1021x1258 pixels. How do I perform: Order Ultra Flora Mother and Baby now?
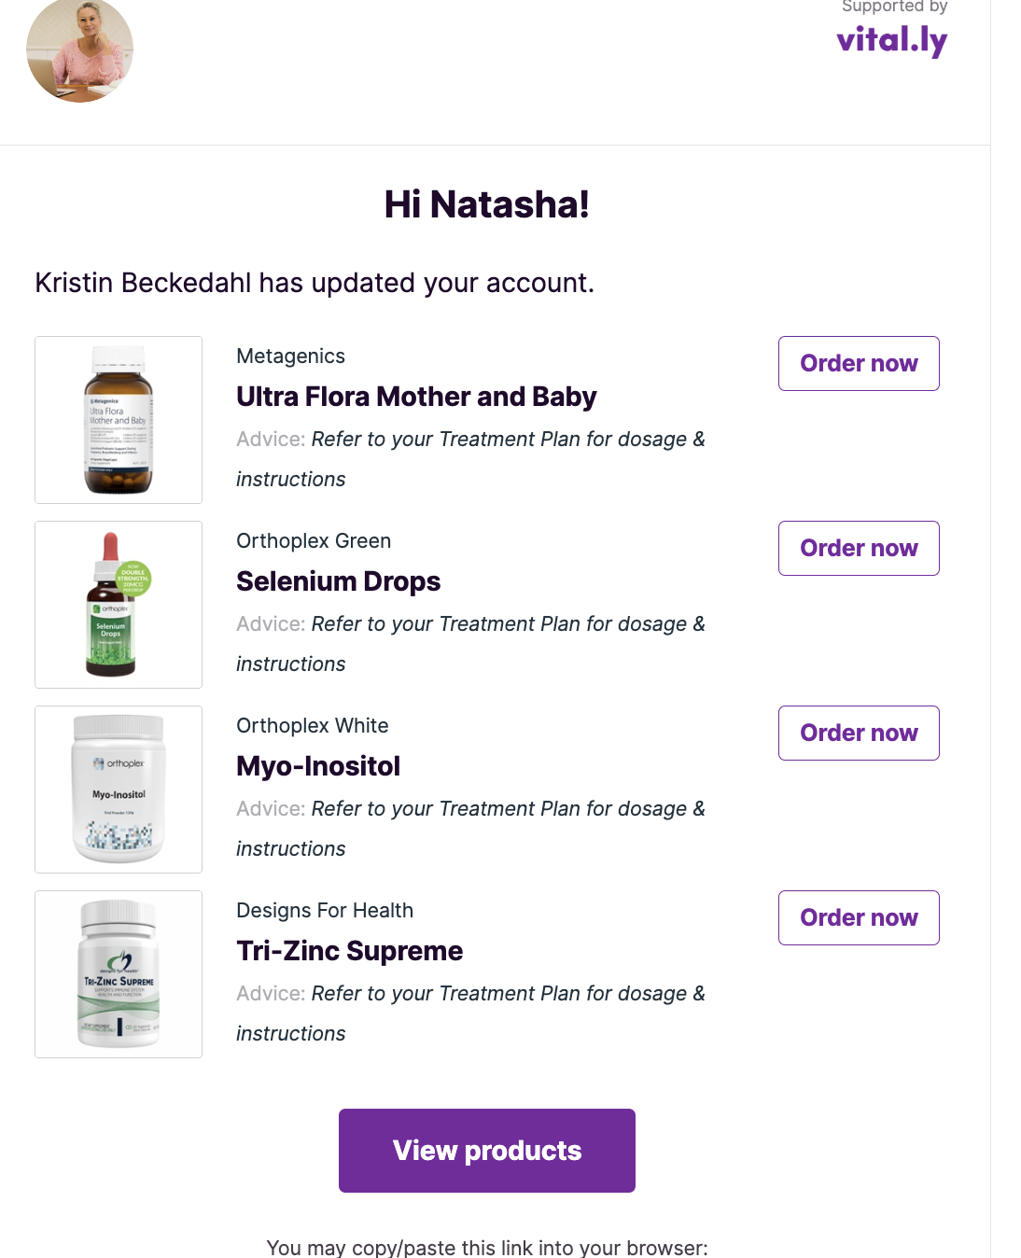point(859,363)
